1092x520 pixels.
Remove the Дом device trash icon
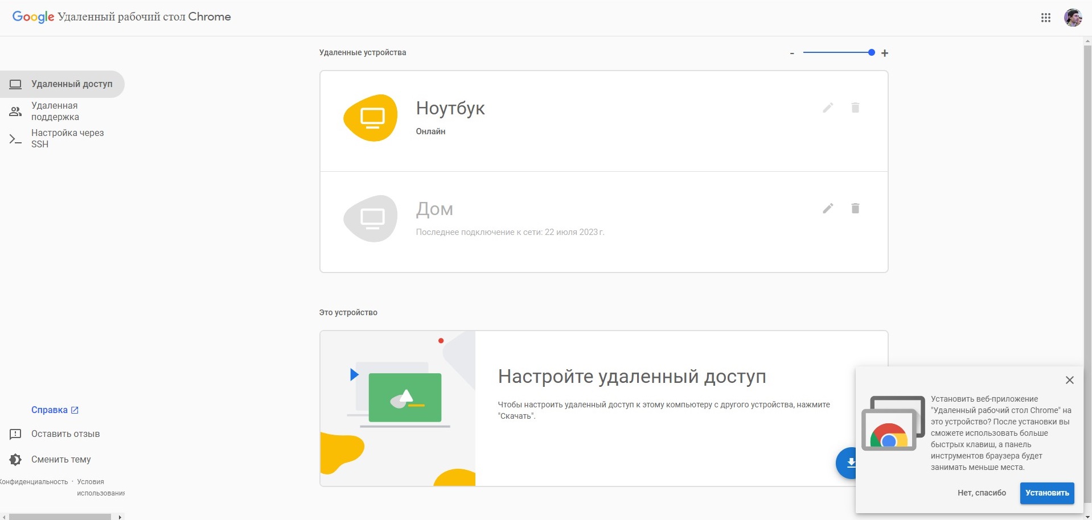point(855,208)
